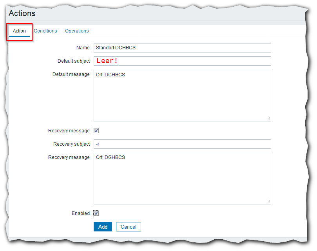The width and height of the screenshot is (317, 251).
Task: Click into the Default subject input field
Action: 182,61
